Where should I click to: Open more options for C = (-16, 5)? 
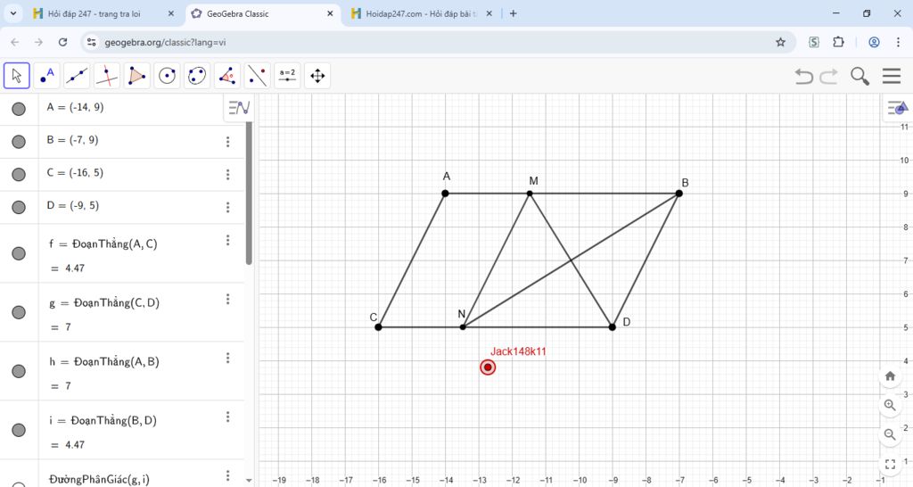227,174
